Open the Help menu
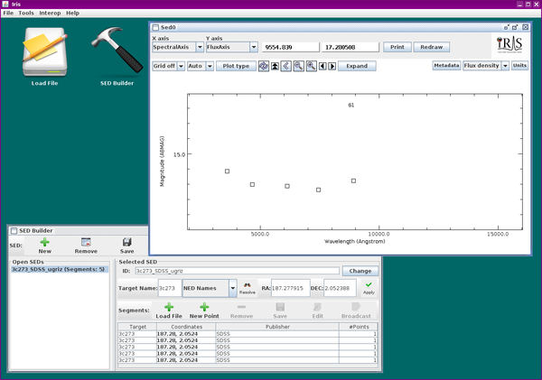The image size is (542, 380). [72, 13]
